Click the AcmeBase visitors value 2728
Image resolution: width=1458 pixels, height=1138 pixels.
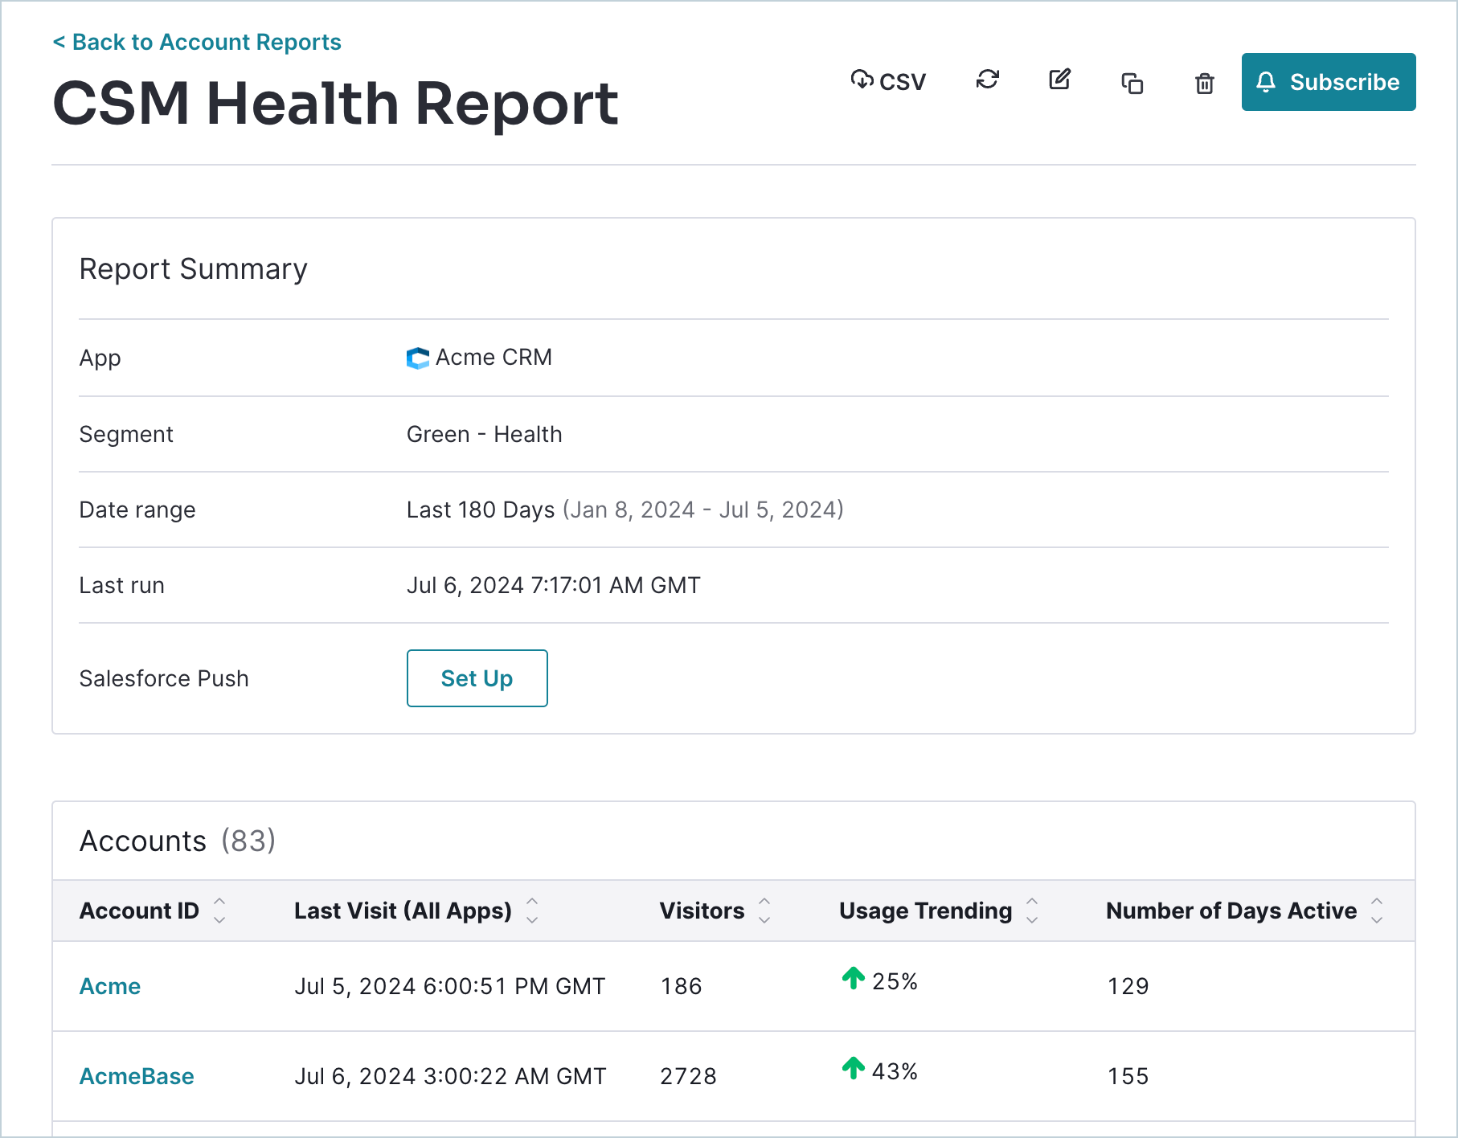click(x=688, y=1076)
